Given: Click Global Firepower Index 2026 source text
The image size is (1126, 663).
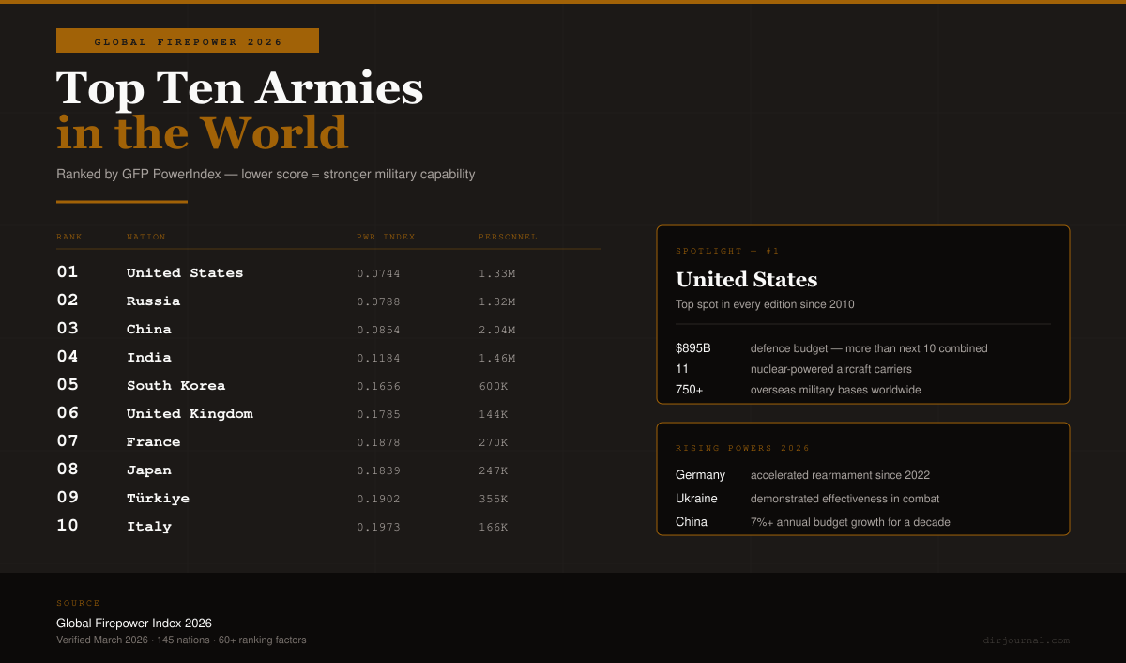Looking at the screenshot, I should point(134,623).
